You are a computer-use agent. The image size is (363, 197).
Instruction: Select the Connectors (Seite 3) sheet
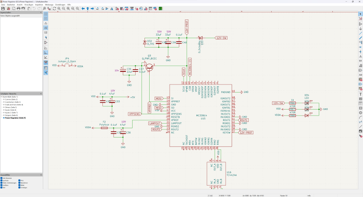pyautogui.click(x=13, y=102)
